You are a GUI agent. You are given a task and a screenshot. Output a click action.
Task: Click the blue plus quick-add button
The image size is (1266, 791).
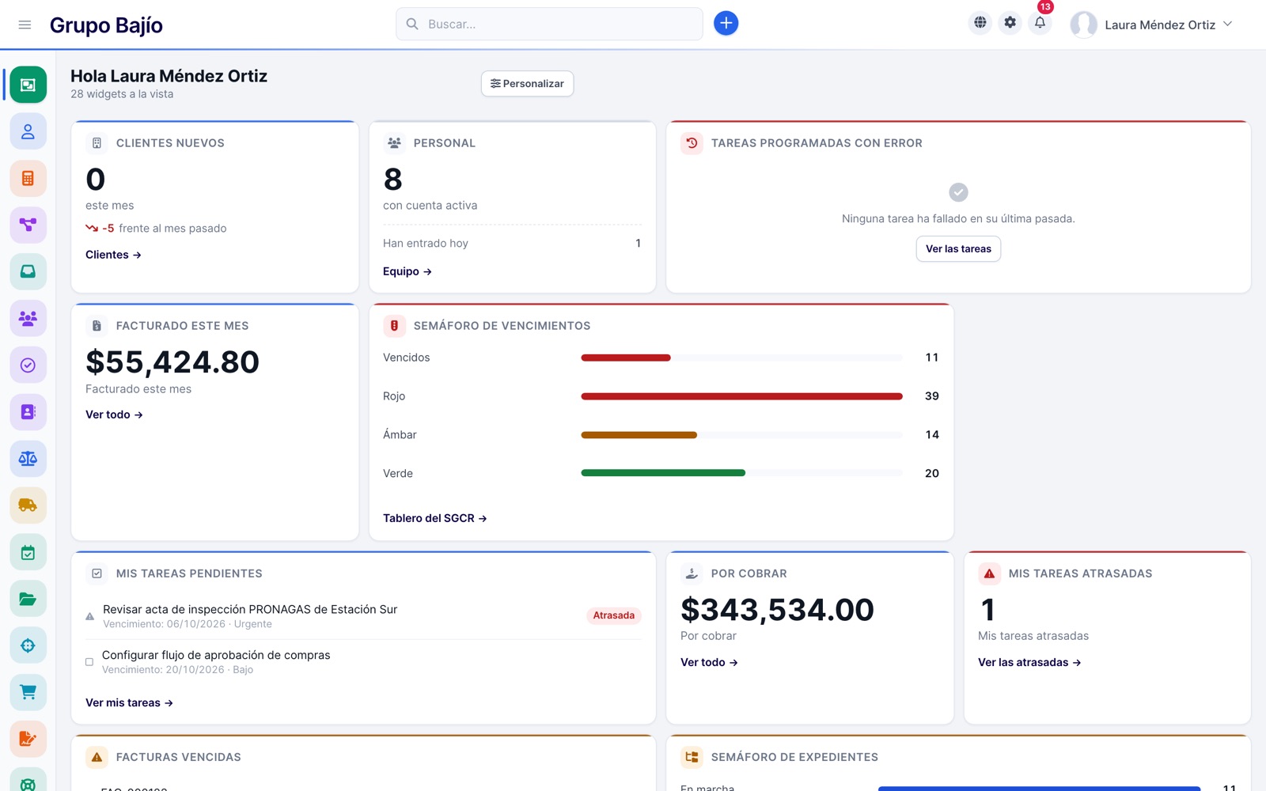[x=726, y=24]
